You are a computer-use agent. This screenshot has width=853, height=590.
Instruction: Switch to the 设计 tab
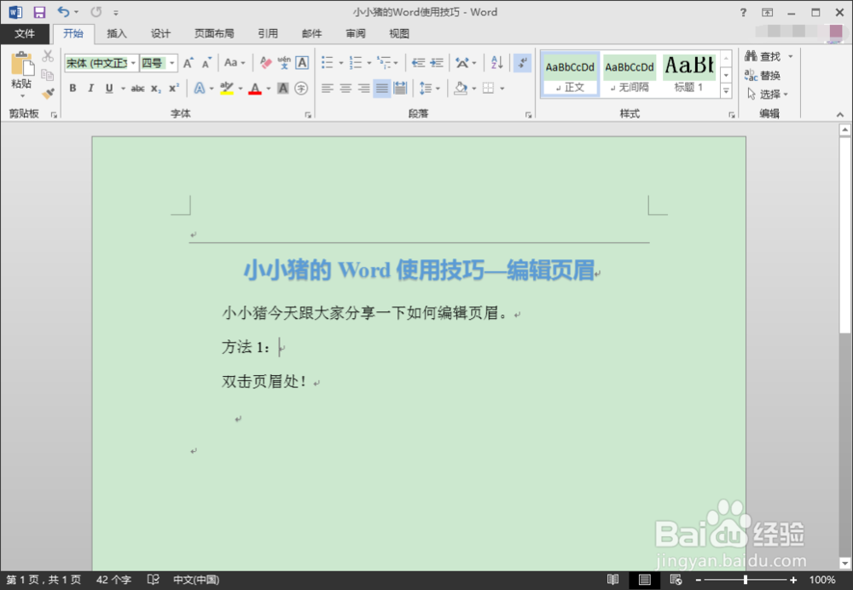pyautogui.click(x=160, y=34)
